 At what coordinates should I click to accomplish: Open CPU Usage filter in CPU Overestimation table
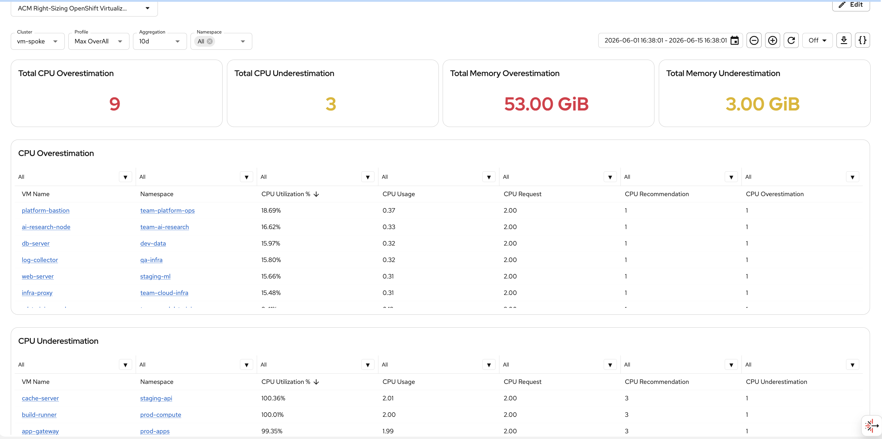[489, 177]
